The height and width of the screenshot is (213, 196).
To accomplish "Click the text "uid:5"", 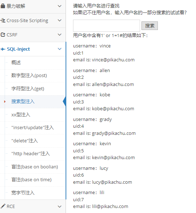I will tap(78, 151).
